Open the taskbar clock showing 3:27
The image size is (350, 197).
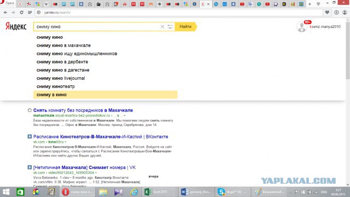(x=339, y=192)
